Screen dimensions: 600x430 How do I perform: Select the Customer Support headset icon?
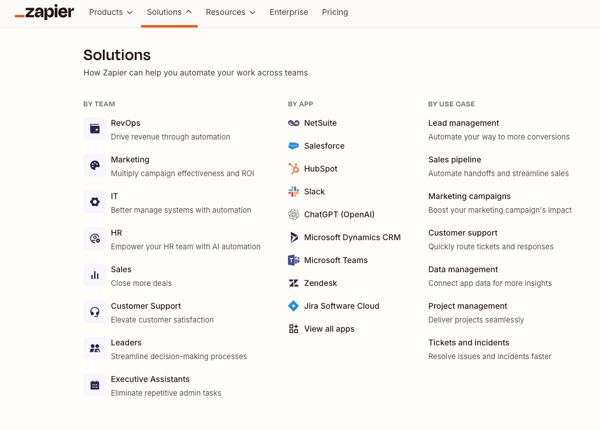(x=94, y=312)
